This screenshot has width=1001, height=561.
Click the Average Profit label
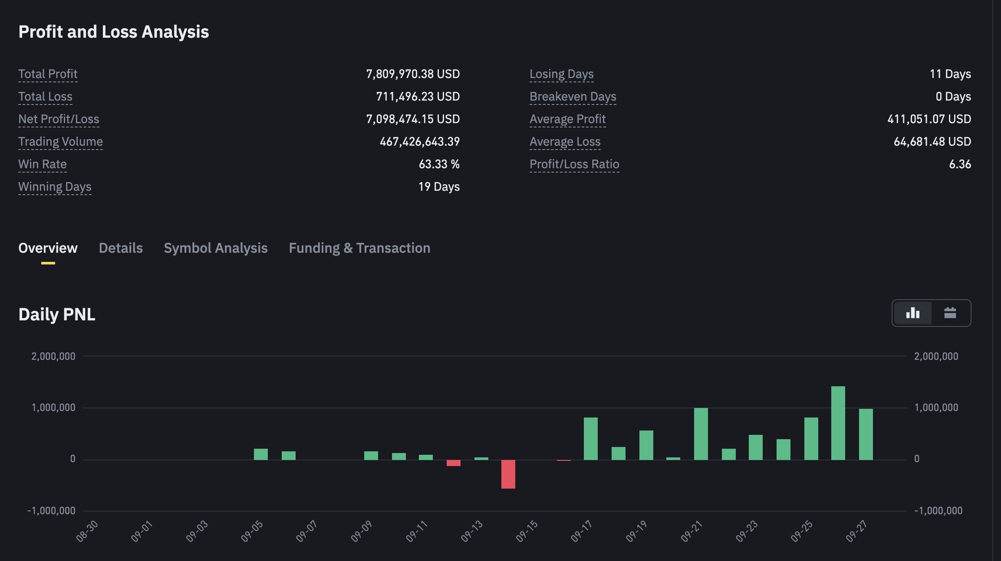coord(567,119)
